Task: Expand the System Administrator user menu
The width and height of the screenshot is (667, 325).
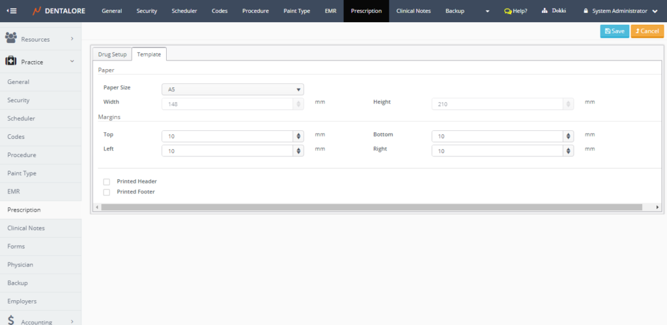Action: point(654,11)
